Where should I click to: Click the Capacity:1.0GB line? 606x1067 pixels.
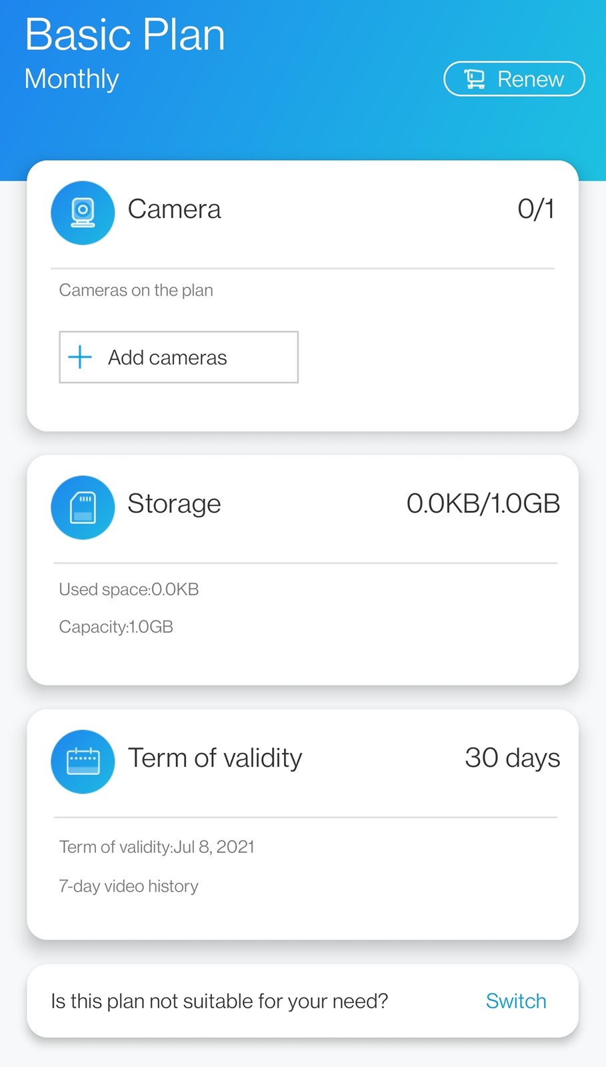(116, 627)
